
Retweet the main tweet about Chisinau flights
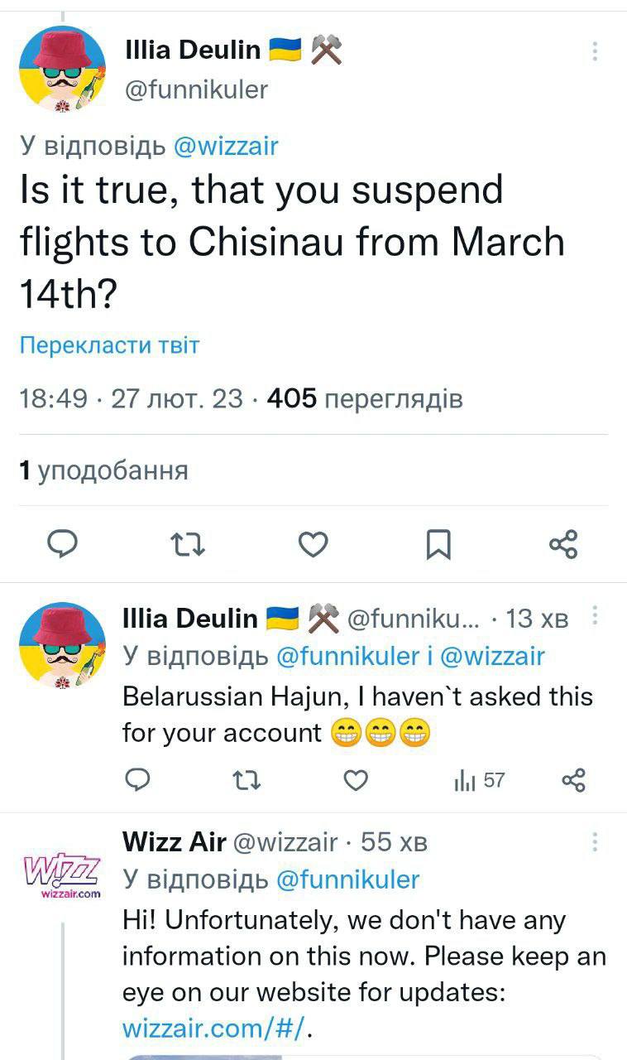click(187, 544)
